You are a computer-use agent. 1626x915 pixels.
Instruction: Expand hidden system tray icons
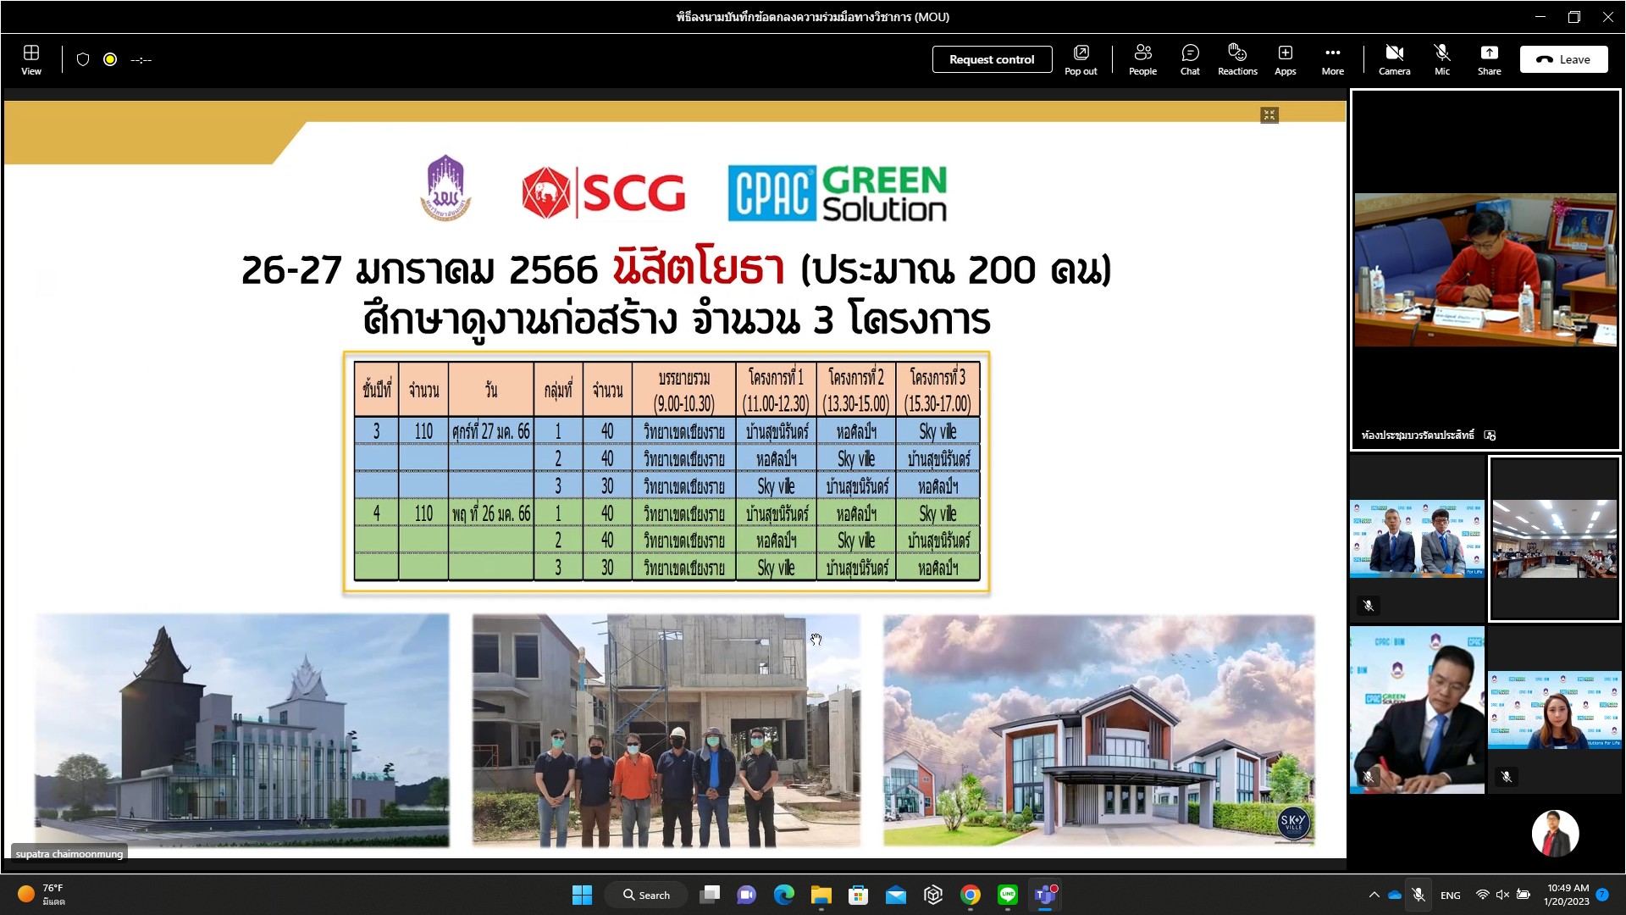1373,895
